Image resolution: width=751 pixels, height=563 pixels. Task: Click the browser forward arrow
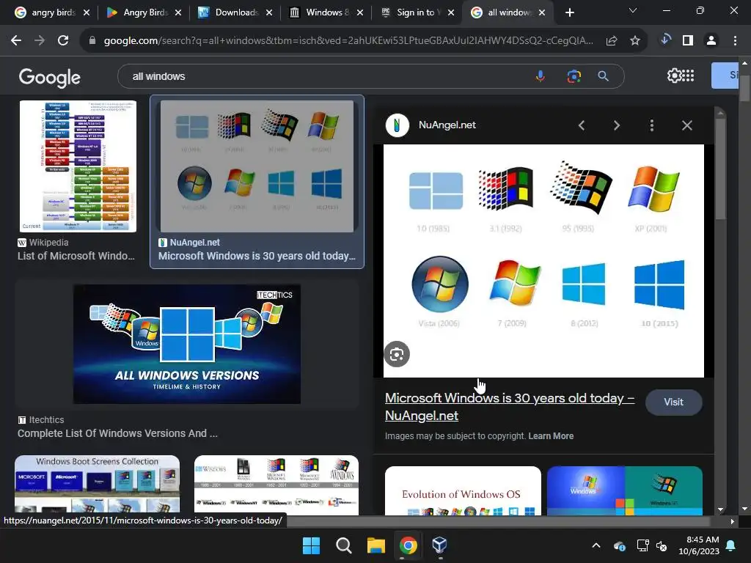[x=40, y=41]
